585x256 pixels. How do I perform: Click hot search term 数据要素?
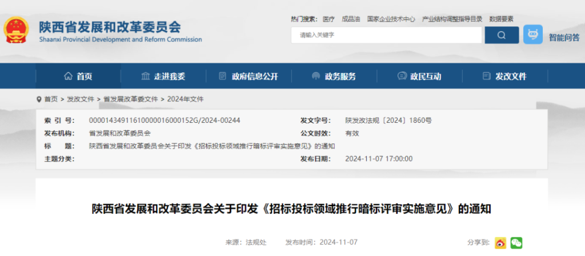coord(502,19)
